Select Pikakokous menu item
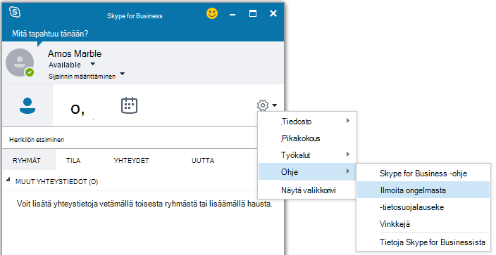This screenshot has height=255, width=496. [307, 138]
